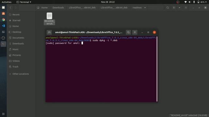Open the Terminal app menu in top bar
This screenshot has height=117, width=209.
tap(24, 2)
